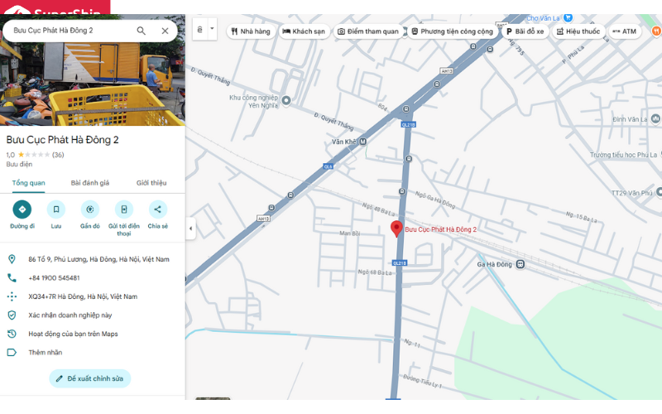Filter by Bãi đỗ xe parking chip
The width and height of the screenshot is (662, 414).
tap(525, 31)
